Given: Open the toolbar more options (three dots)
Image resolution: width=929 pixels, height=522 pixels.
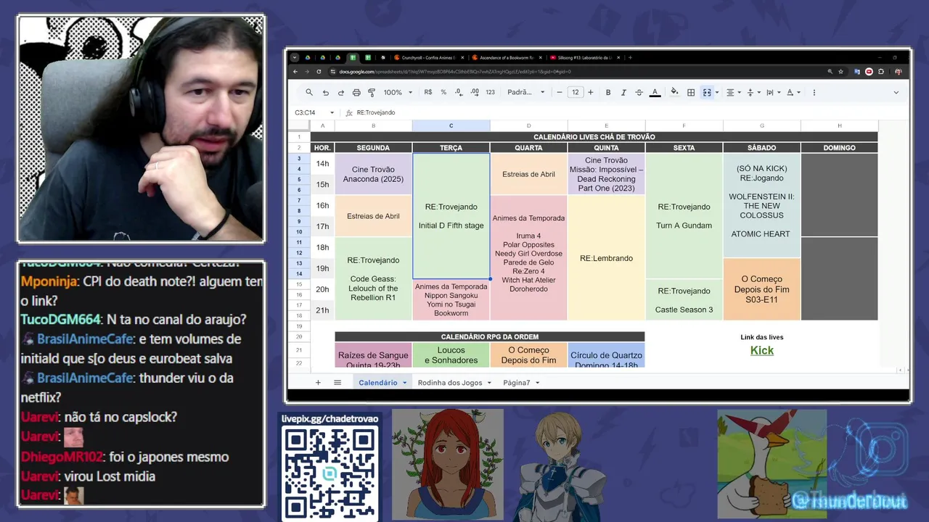Looking at the screenshot, I should click(814, 92).
